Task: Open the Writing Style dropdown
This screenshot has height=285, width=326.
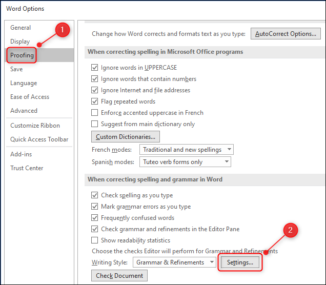Action: tap(174, 262)
